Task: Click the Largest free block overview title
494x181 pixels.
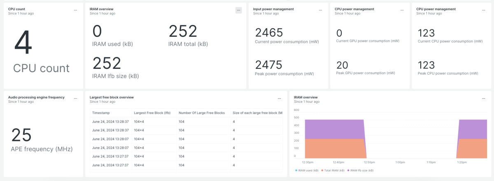Action: click(112, 97)
